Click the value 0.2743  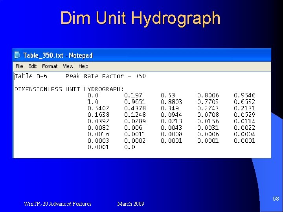(x=208, y=108)
